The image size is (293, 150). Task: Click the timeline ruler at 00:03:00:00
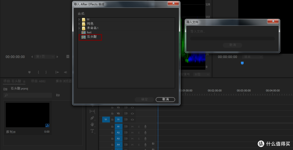pyautogui.click(x=244, y=90)
